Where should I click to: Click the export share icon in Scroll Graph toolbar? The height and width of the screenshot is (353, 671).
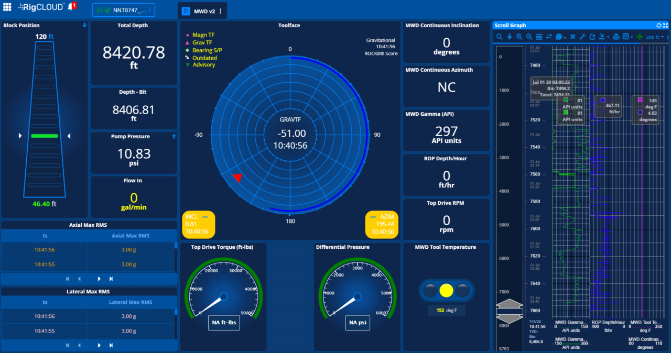(593, 36)
